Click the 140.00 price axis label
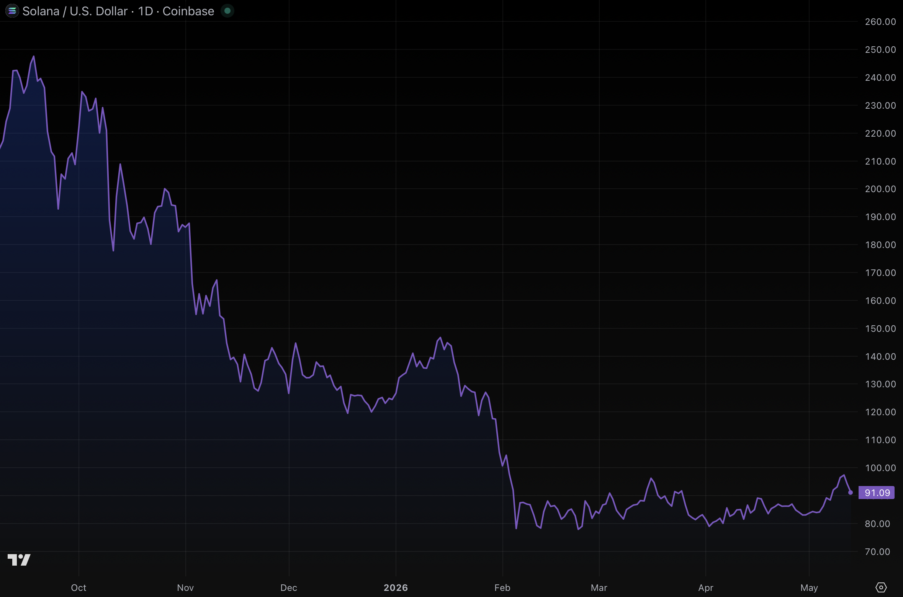903x597 pixels. [x=880, y=357]
